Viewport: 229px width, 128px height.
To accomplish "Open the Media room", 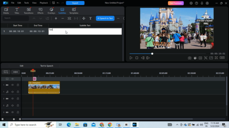I will coord(6,11).
